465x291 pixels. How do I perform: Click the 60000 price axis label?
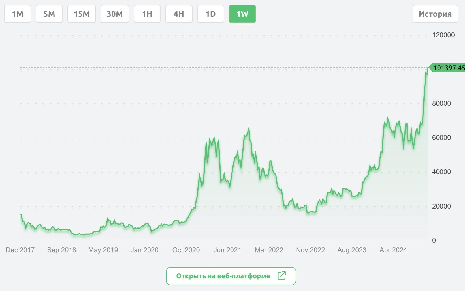441,138
